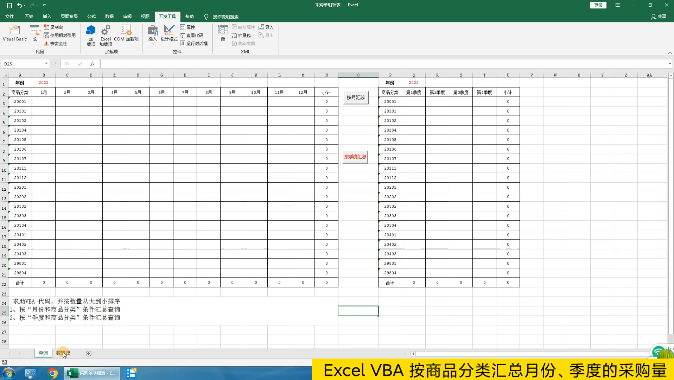This screenshot has height=380, width=674.
Task: Click the monthly summary macro button
Action: [x=356, y=97]
